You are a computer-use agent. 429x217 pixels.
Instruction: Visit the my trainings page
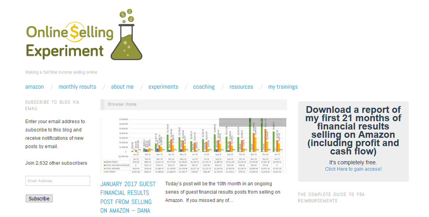[283, 87]
